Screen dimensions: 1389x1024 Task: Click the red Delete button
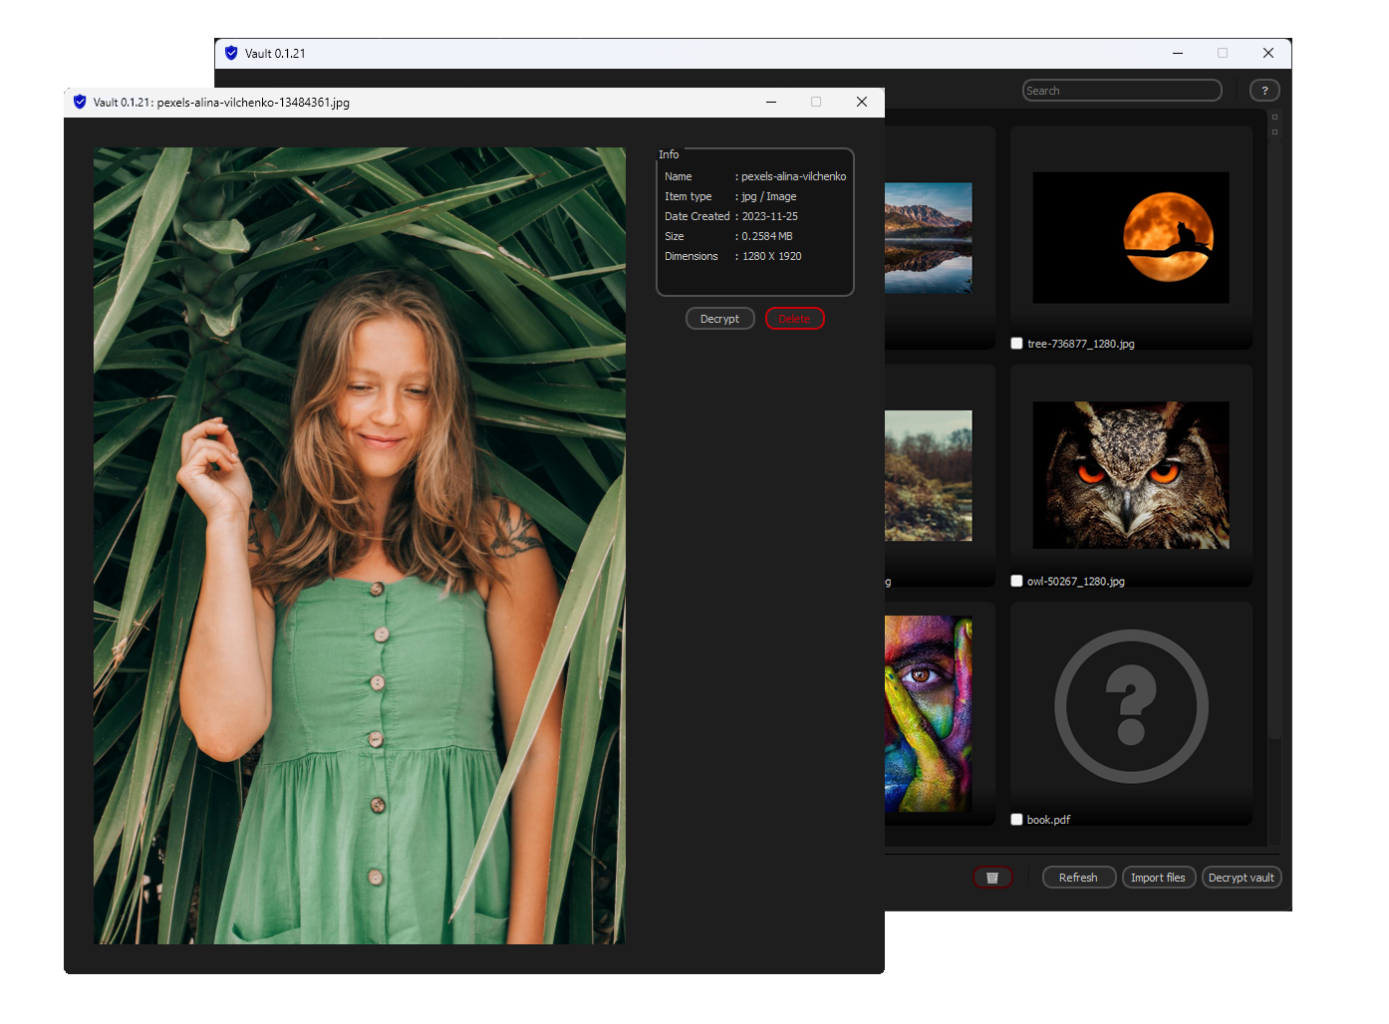794,319
